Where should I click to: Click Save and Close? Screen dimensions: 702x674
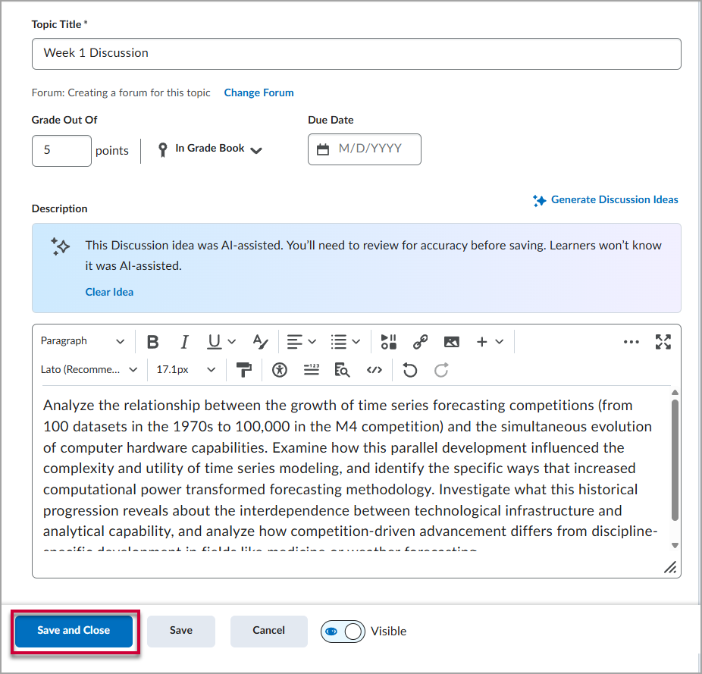(x=74, y=631)
